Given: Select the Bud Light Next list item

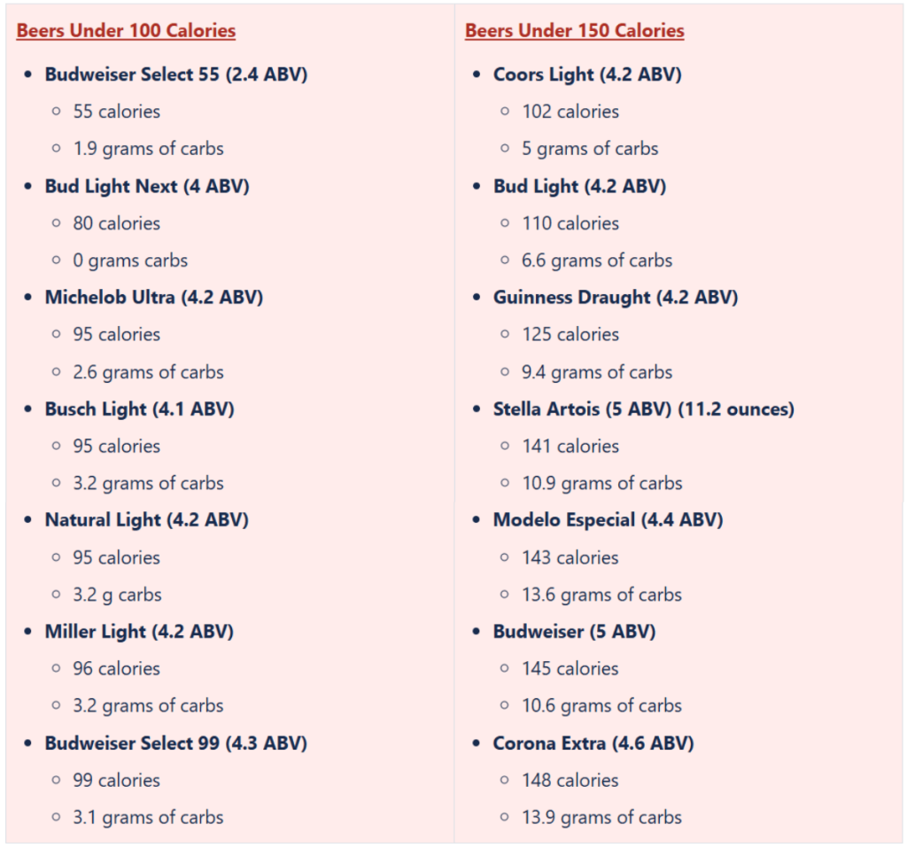Looking at the screenshot, I should point(147,186).
